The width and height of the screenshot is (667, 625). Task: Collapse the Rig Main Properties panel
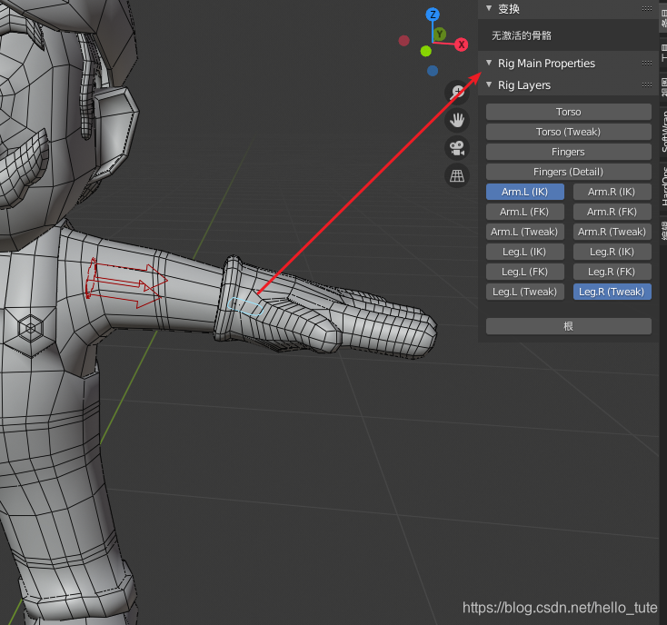tap(489, 63)
